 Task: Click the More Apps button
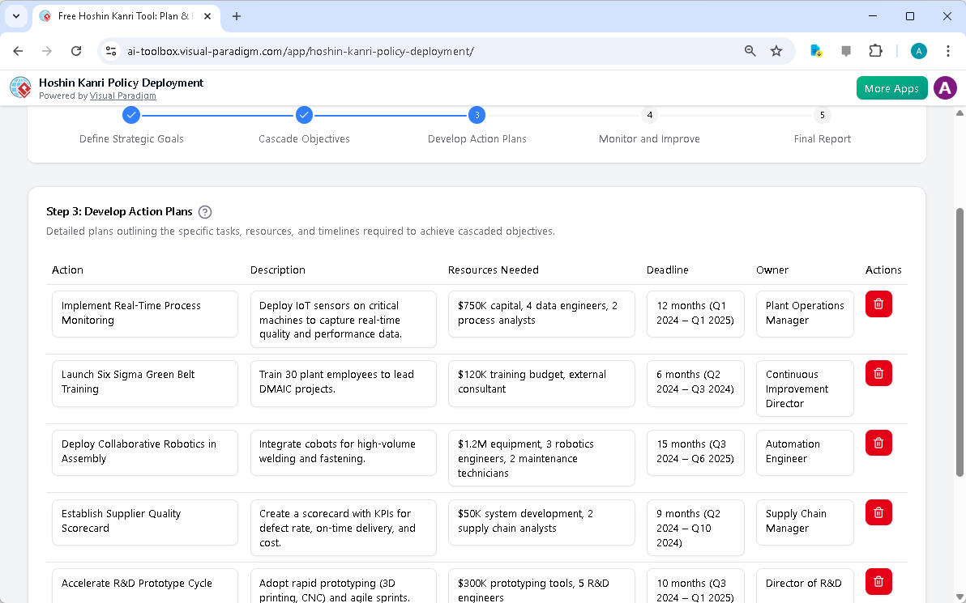[891, 87]
